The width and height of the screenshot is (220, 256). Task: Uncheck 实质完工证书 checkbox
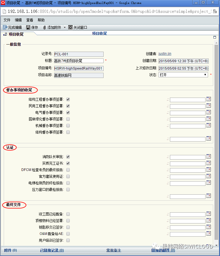click(68, 163)
